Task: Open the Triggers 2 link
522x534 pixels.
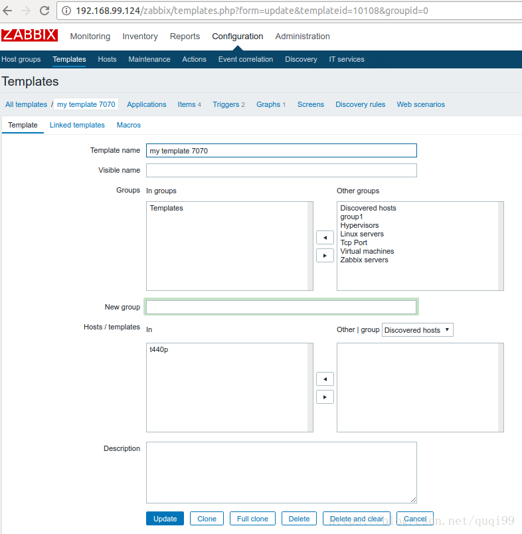Action: (229, 104)
